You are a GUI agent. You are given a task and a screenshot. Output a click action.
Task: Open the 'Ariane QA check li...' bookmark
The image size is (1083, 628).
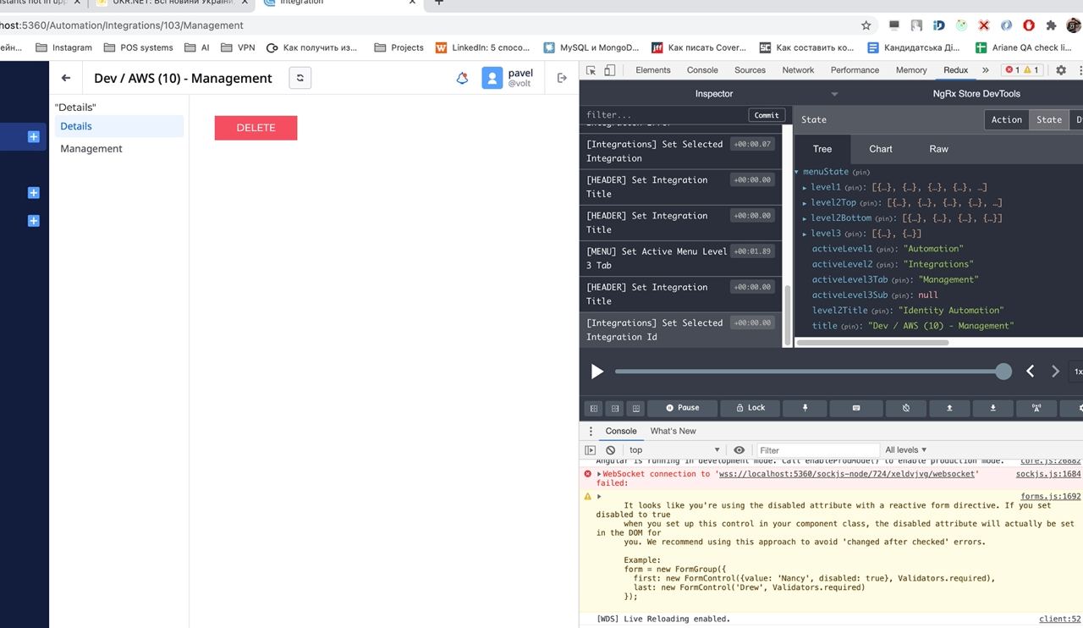tap(1023, 47)
